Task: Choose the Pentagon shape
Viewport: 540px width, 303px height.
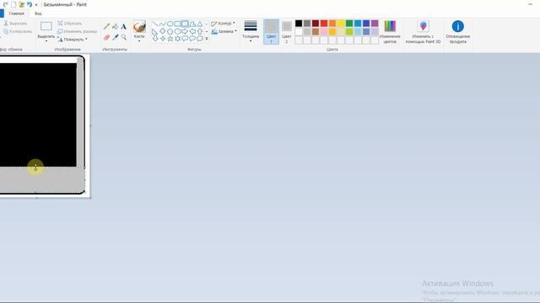Action: 170,31
